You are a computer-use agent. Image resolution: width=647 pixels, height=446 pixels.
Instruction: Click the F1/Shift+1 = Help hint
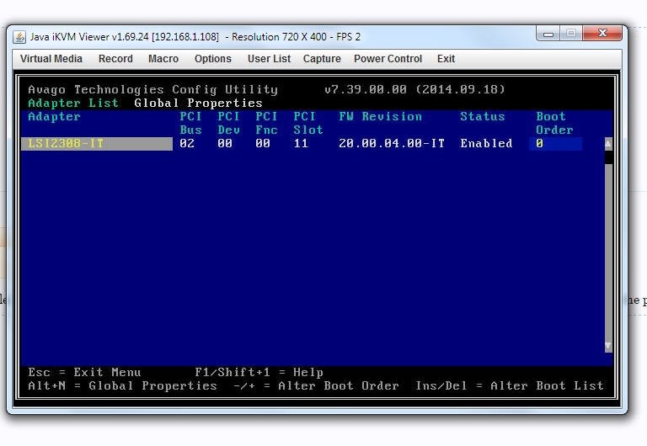[259, 372]
